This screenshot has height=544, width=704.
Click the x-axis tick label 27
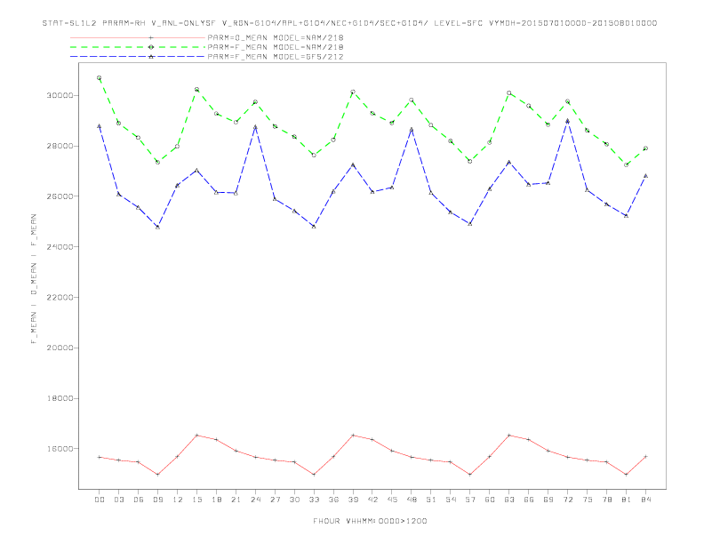pyautogui.click(x=276, y=500)
